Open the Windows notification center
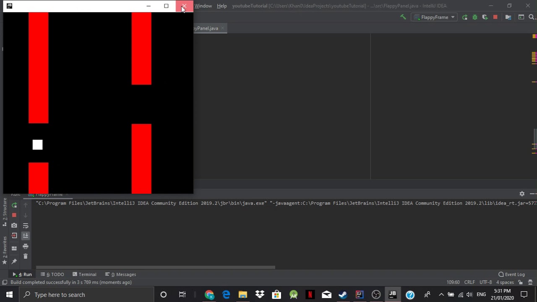The height and width of the screenshot is (302, 537). 524,294
